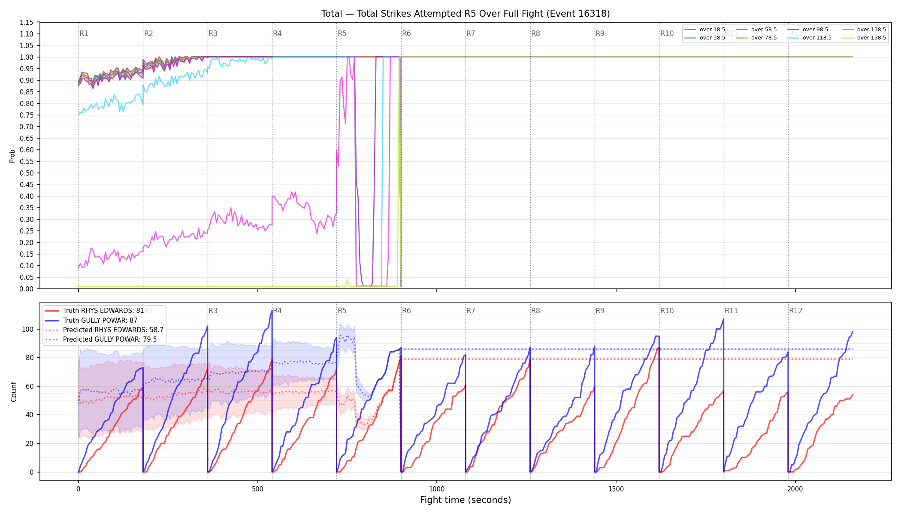Click the 100 tick on the Count axis
The height and width of the screenshot is (515, 901).
click(28, 329)
